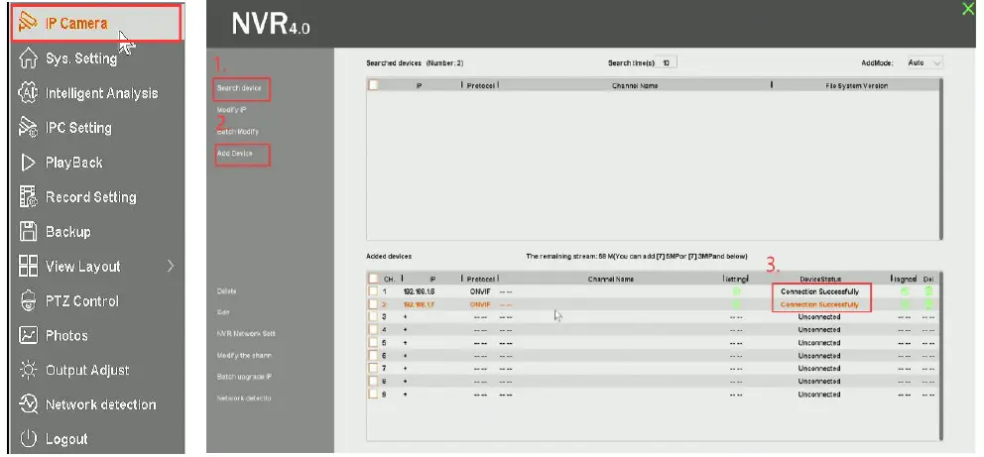Click the green diagnose icon for channel 2
This screenshot has height=457, width=984.
pos(905,304)
